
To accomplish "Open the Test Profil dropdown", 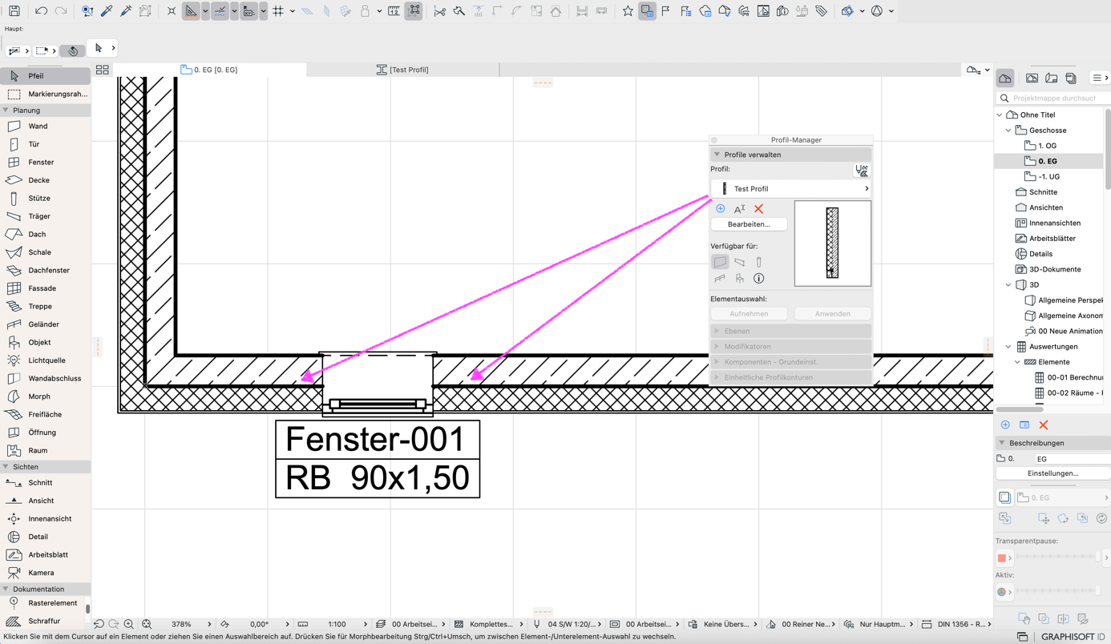I will click(x=791, y=189).
